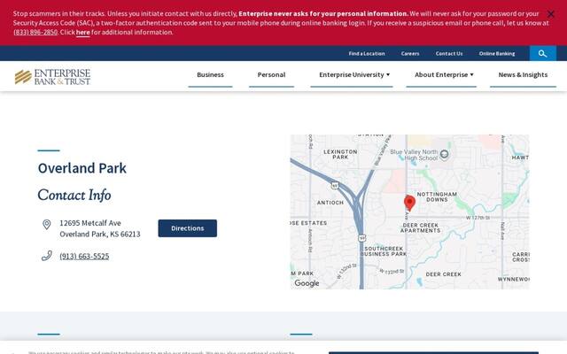Screen dimensions: 567x354
Task: Go to Contact Us page
Action: [449, 53]
